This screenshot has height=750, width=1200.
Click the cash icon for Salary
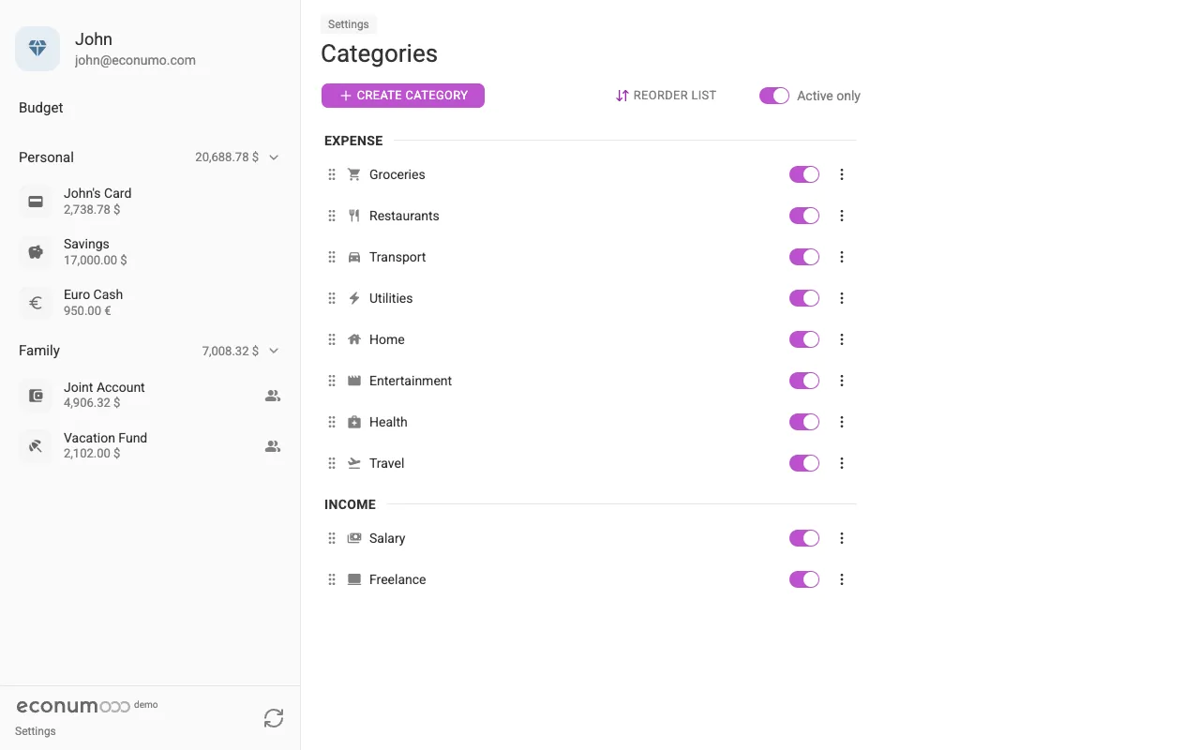(354, 538)
